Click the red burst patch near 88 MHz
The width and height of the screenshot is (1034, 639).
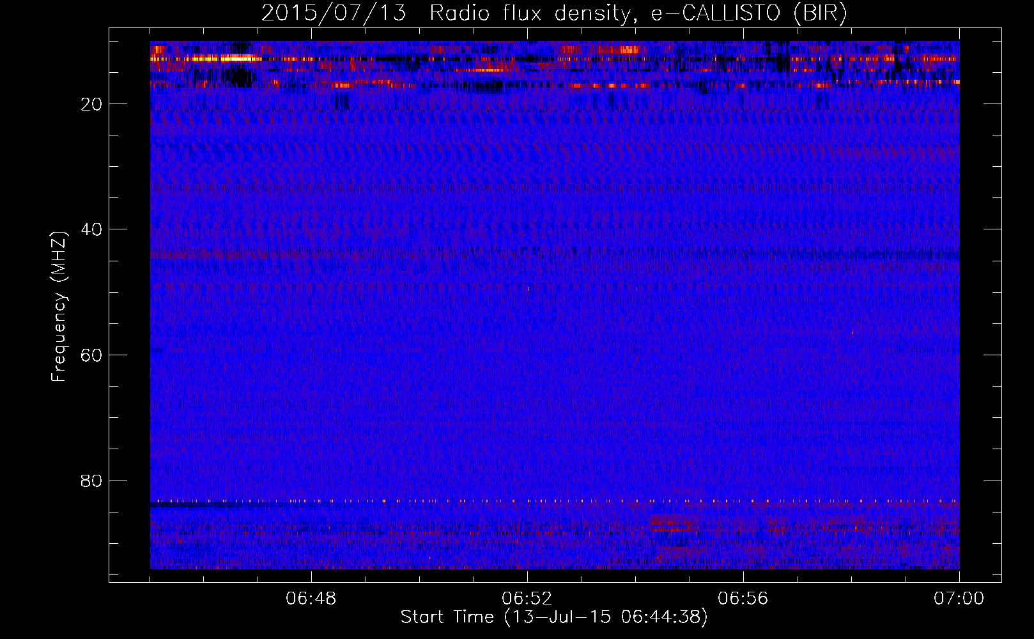673,524
